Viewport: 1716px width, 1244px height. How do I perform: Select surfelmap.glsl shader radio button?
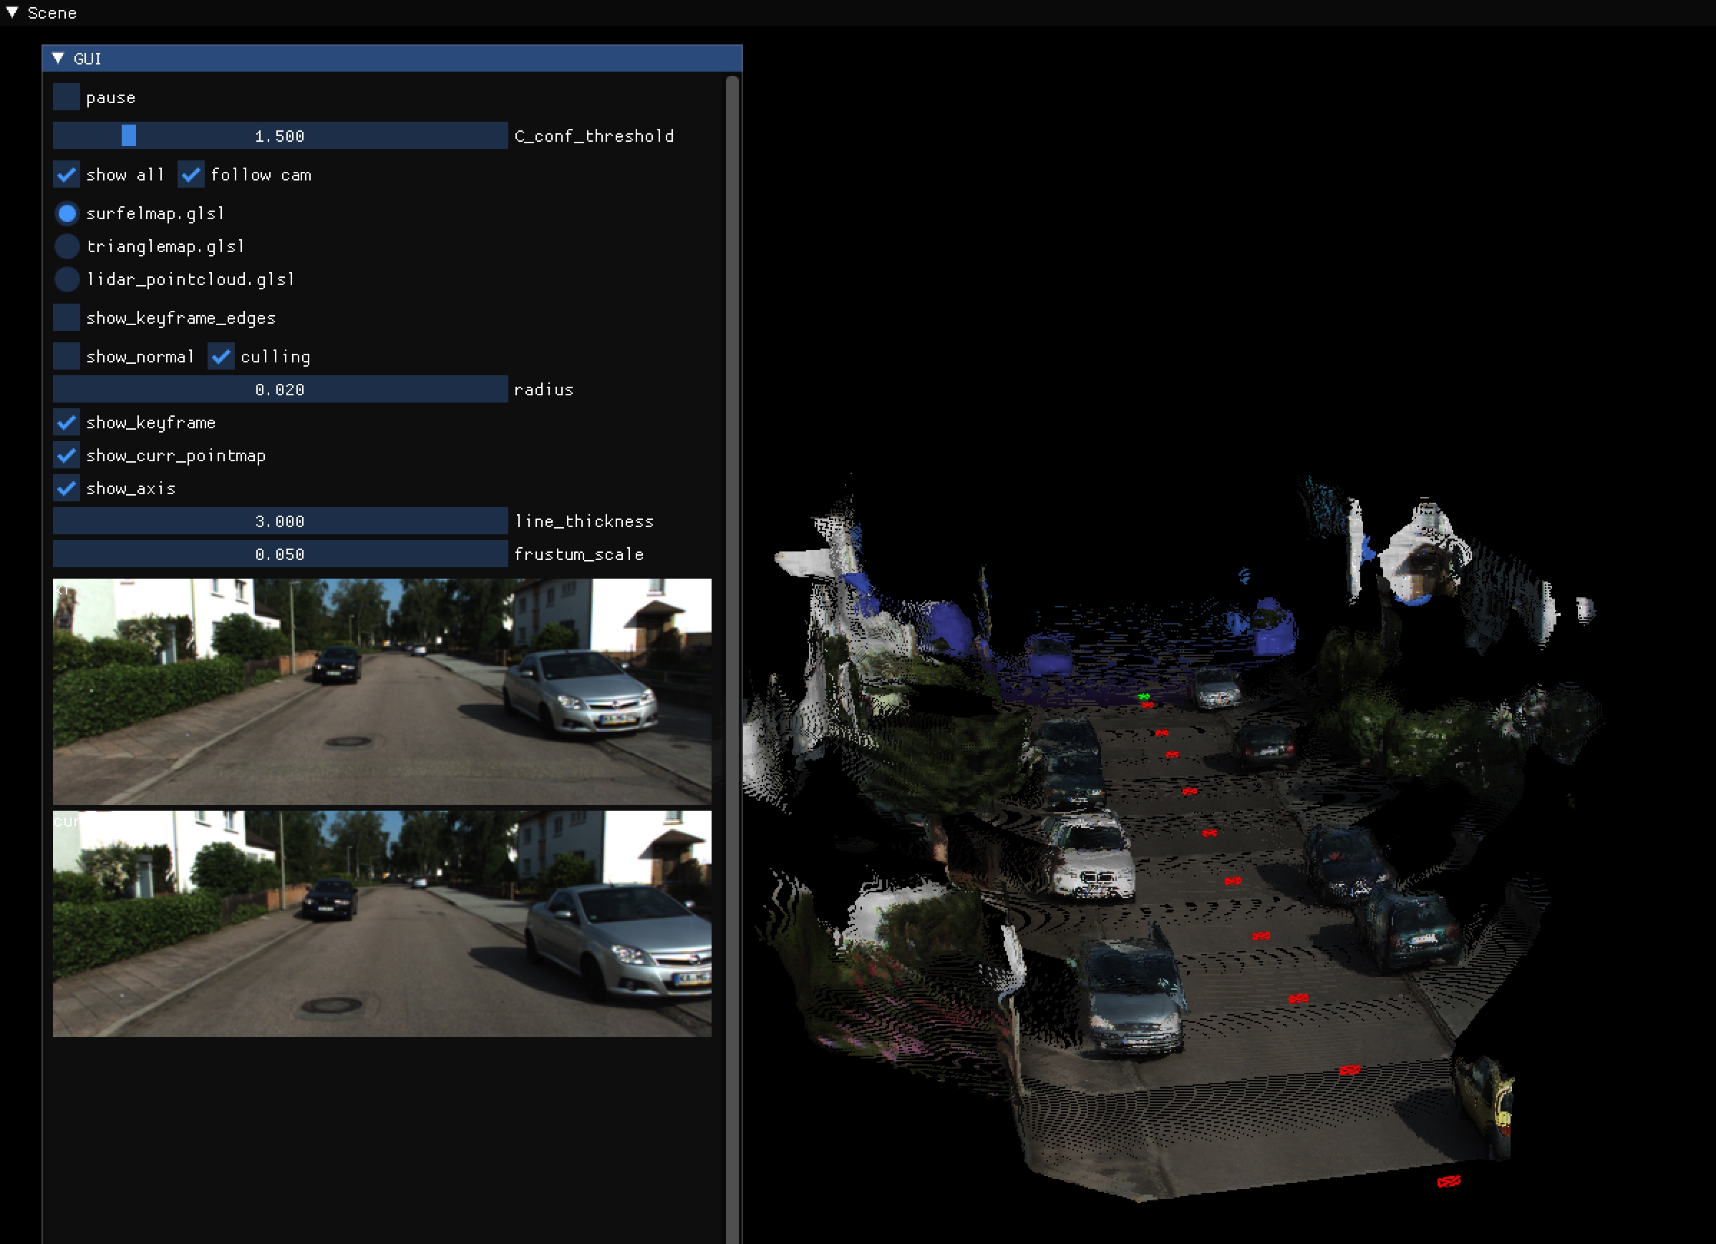pyautogui.click(x=67, y=213)
